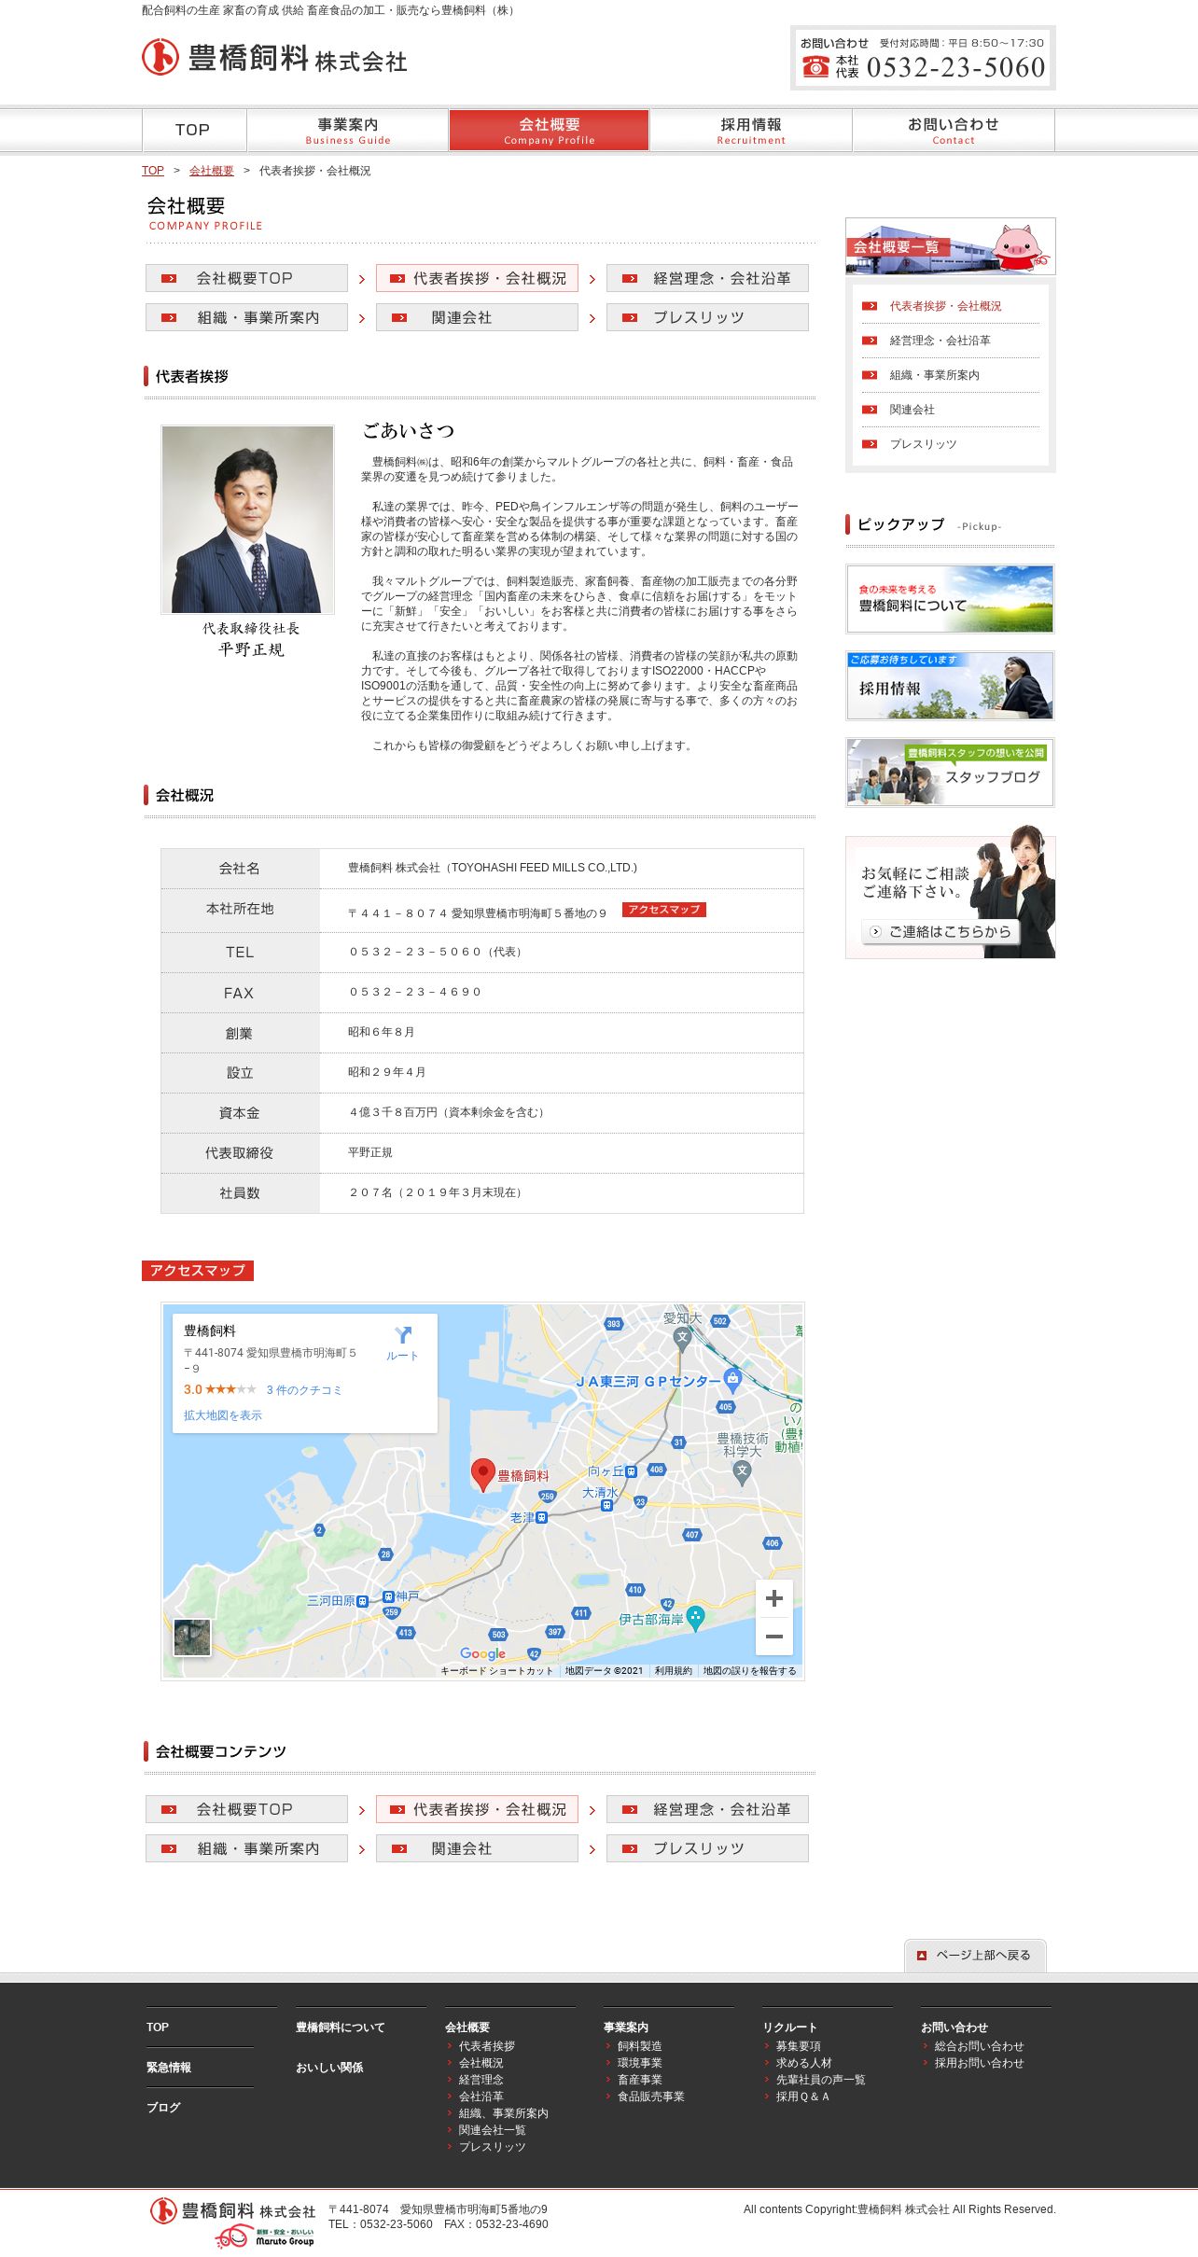Open the 採用情報 Recruitment tab
This screenshot has height=2257, width=1198.
751,130
